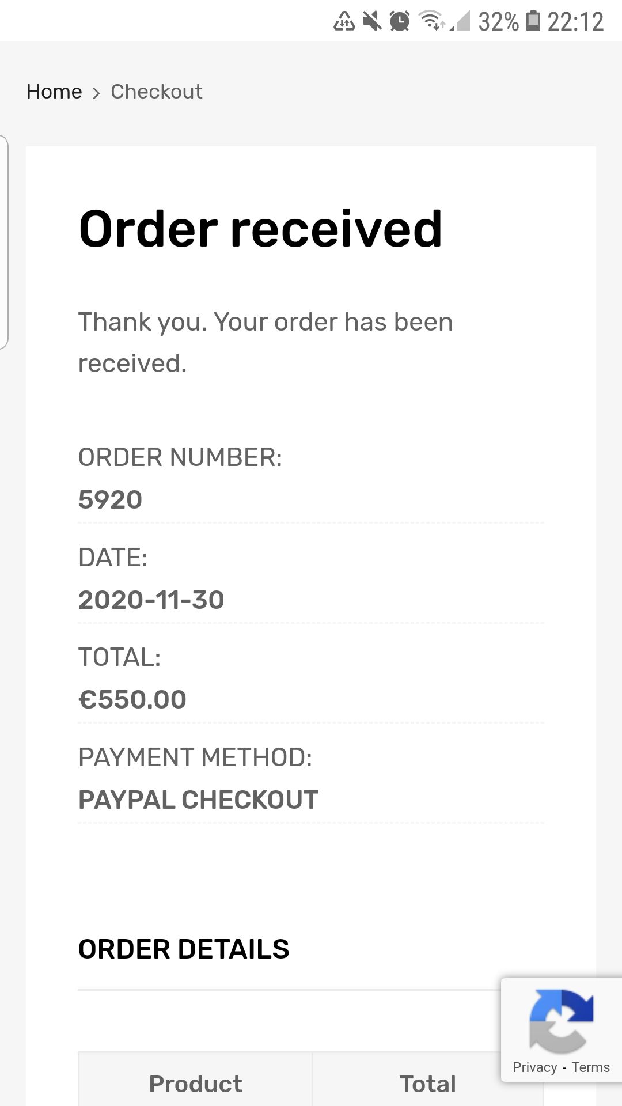Image resolution: width=622 pixels, height=1106 pixels.
Task: Tap the battery status icon
Action: [x=534, y=21]
